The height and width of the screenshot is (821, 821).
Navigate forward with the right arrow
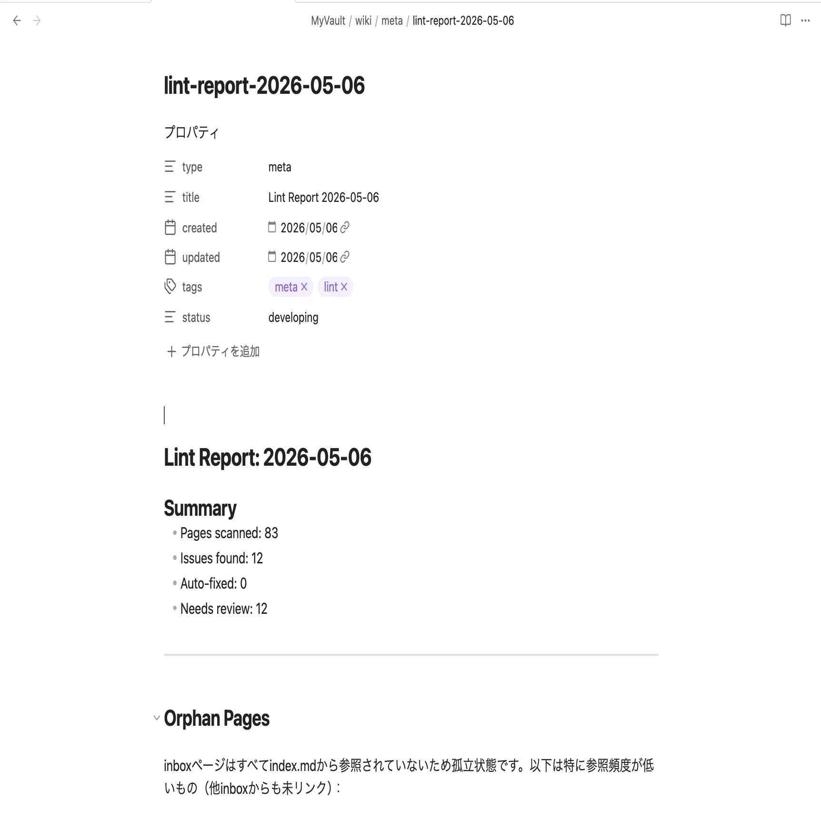[37, 20]
